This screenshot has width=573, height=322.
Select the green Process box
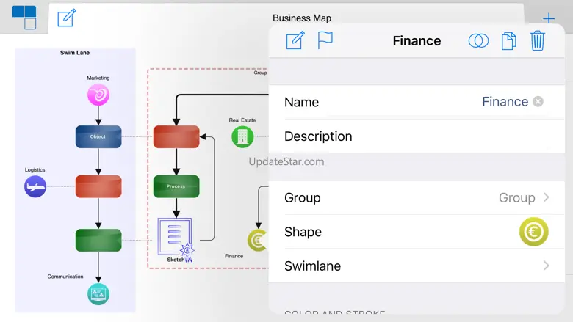click(x=176, y=186)
